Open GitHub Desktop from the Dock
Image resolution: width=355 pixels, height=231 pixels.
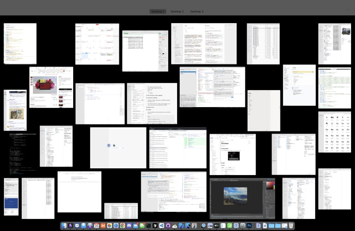tap(168, 226)
